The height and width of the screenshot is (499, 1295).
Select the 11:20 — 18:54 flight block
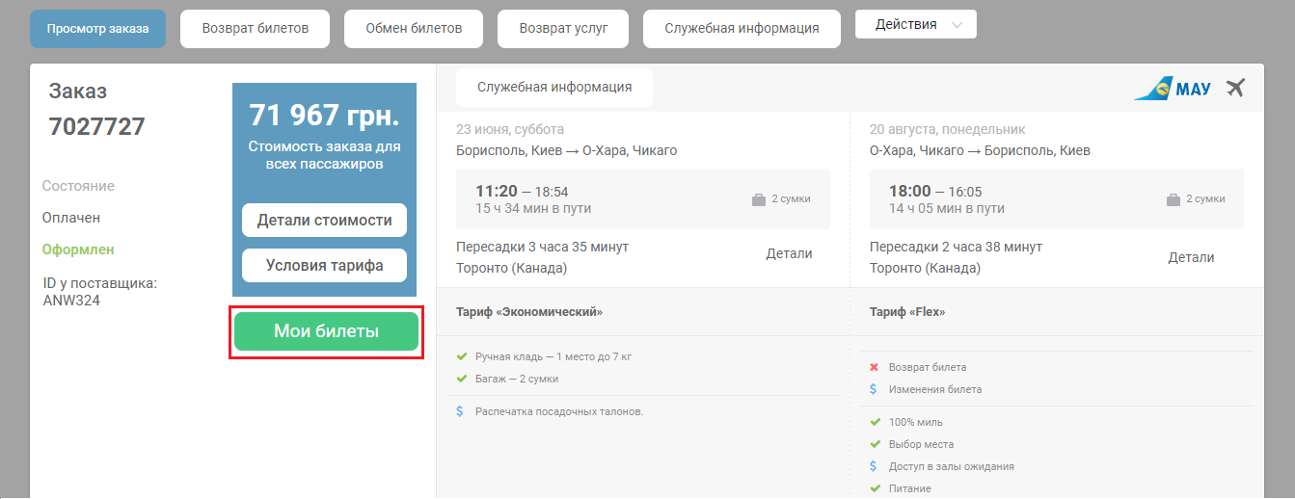pos(642,199)
